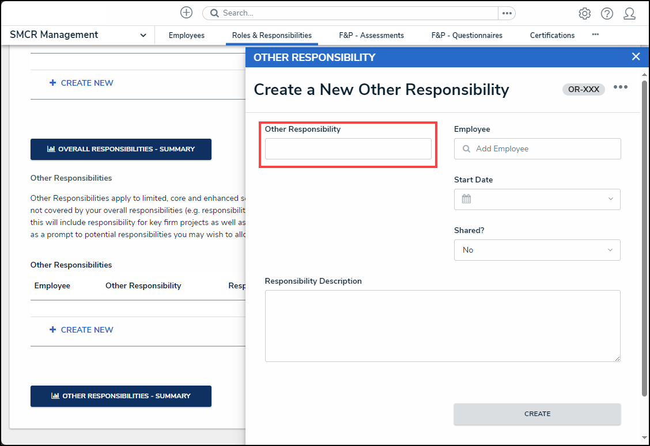Screen dimensions: 650x446
Task: Open the panel's three-dot more menu
Action: click(620, 87)
